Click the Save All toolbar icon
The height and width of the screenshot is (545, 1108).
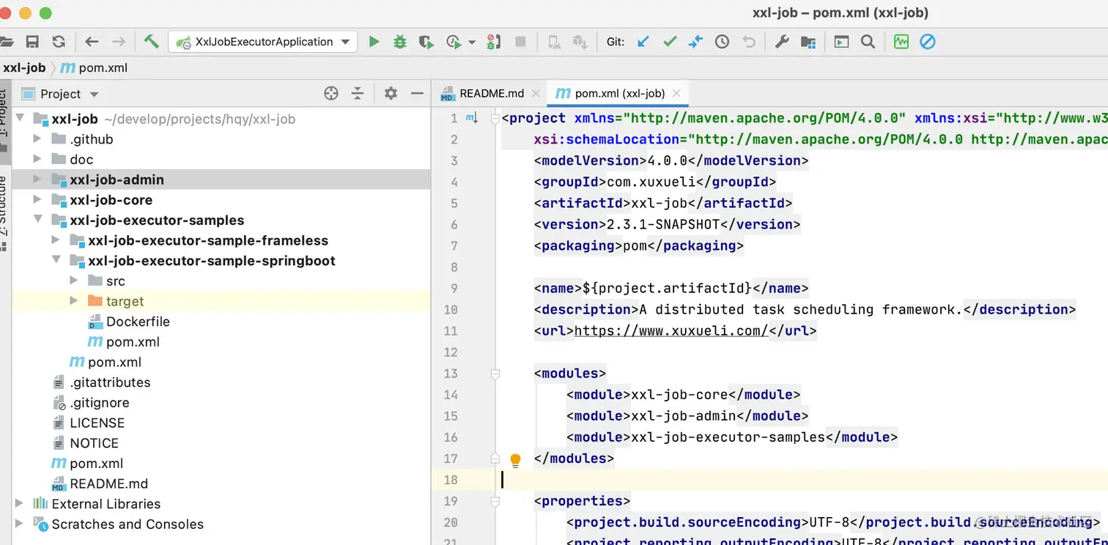32,42
